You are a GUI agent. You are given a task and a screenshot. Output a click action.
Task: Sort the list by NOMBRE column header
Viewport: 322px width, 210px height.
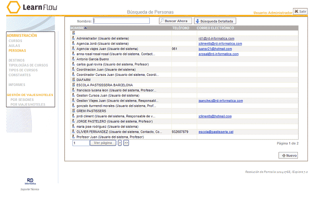point(78,28)
